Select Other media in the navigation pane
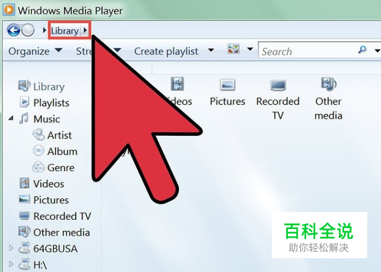 [x=62, y=232]
